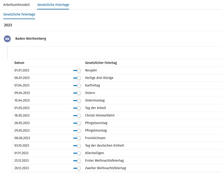
Task: Toggle Pfingstsonntag holiday switch
Action: (77, 123)
